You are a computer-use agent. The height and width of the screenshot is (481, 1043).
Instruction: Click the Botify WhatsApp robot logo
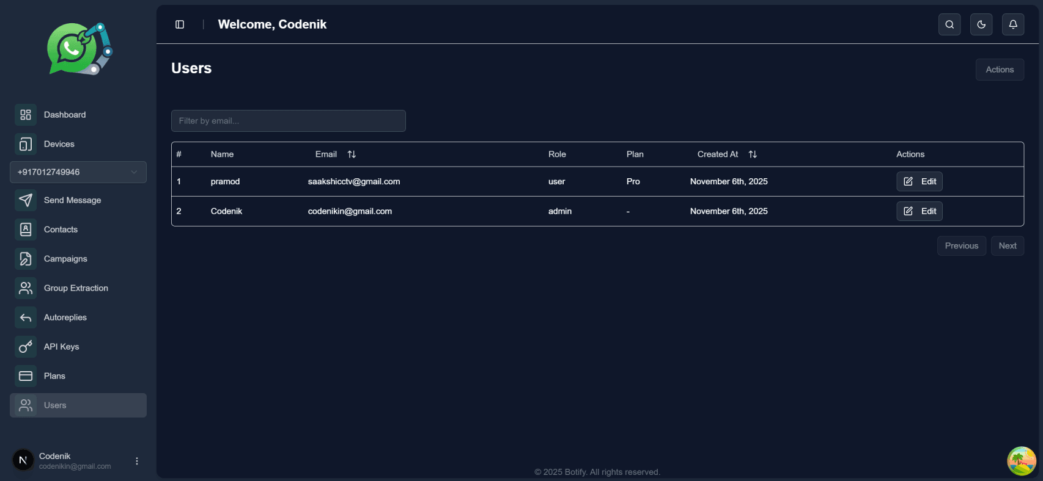[79, 49]
